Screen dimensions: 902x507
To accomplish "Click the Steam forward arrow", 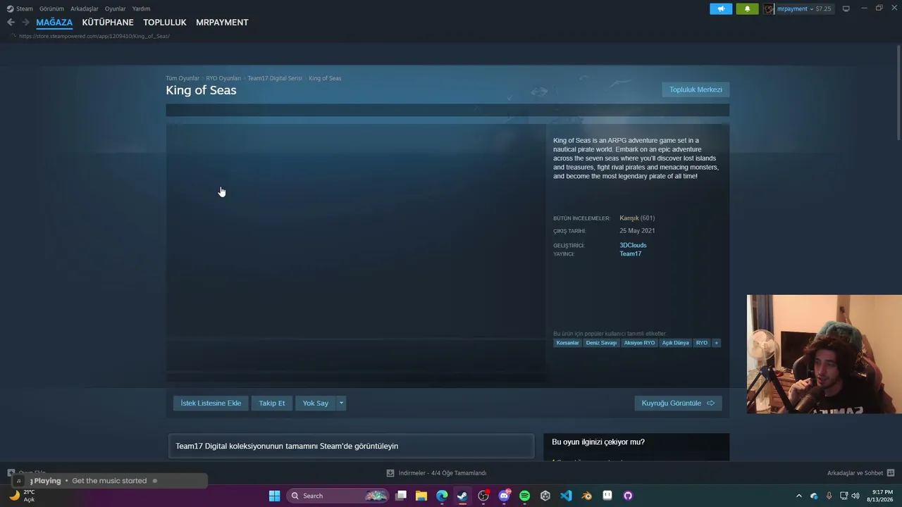I will [26, 23].
